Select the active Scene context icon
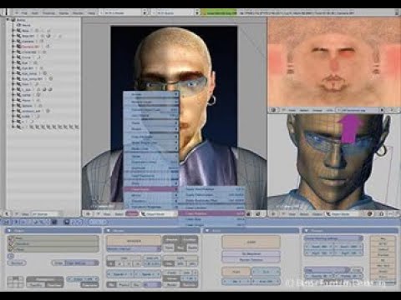The image size is (401, 300). (54, 222)
